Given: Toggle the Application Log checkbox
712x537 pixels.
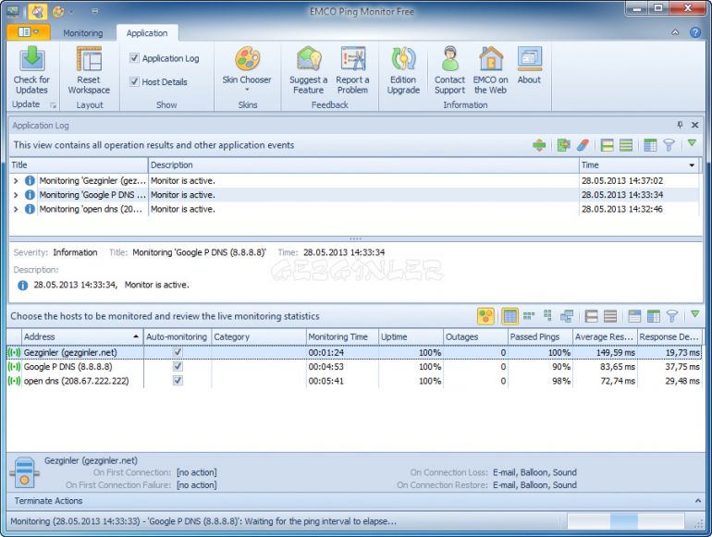Looking at the screenshot, I should [x=134, y=57].
